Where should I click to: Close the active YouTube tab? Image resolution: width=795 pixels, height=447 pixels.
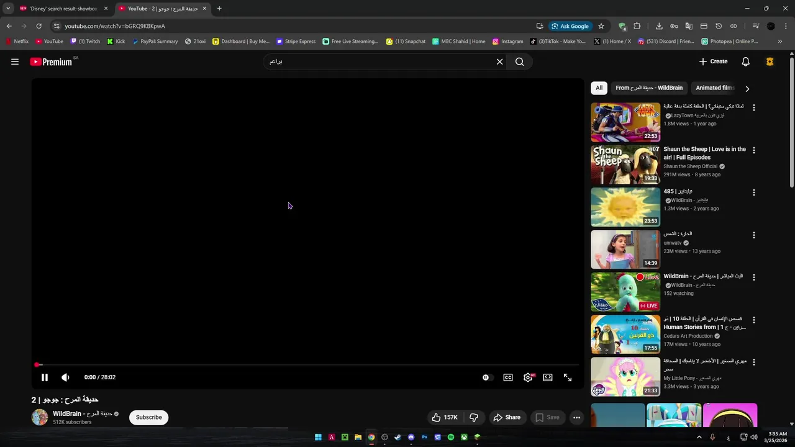pos(204,9)
